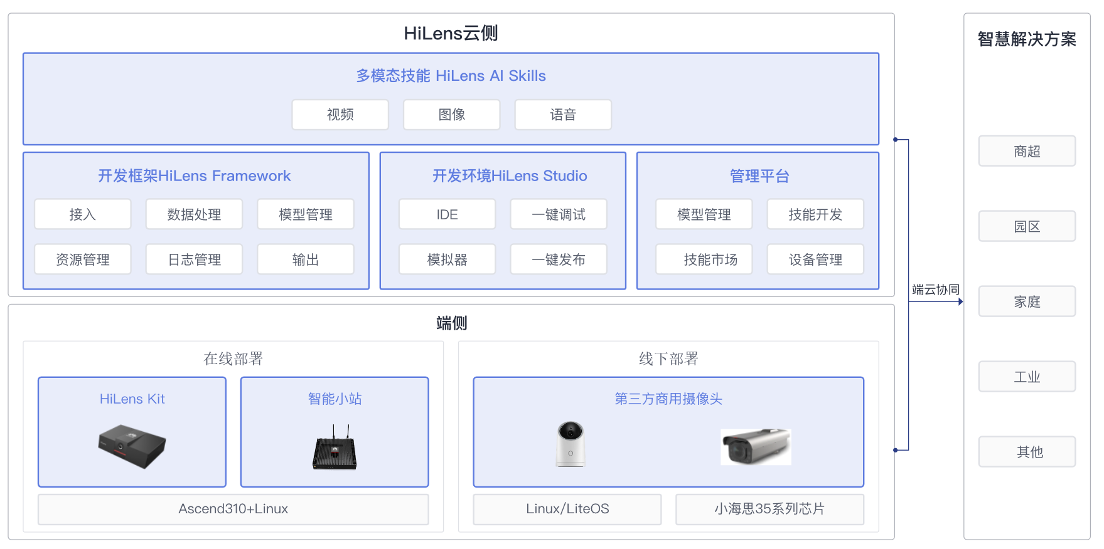Click the 端云协同 label
1104x549 pixels.
click(x=936, y=290)
